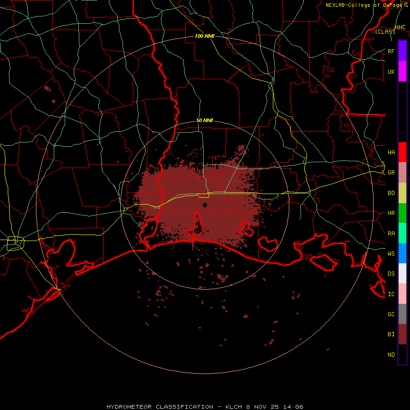Click the IC light pink legend swatch

click(x=402, y=294)
